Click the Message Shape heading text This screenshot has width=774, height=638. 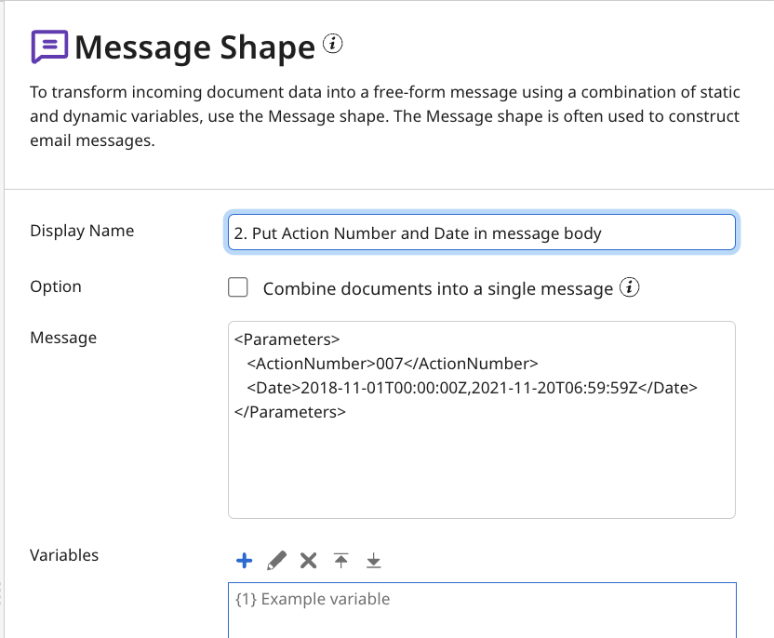pyautogui.click(x=195, y=47)
